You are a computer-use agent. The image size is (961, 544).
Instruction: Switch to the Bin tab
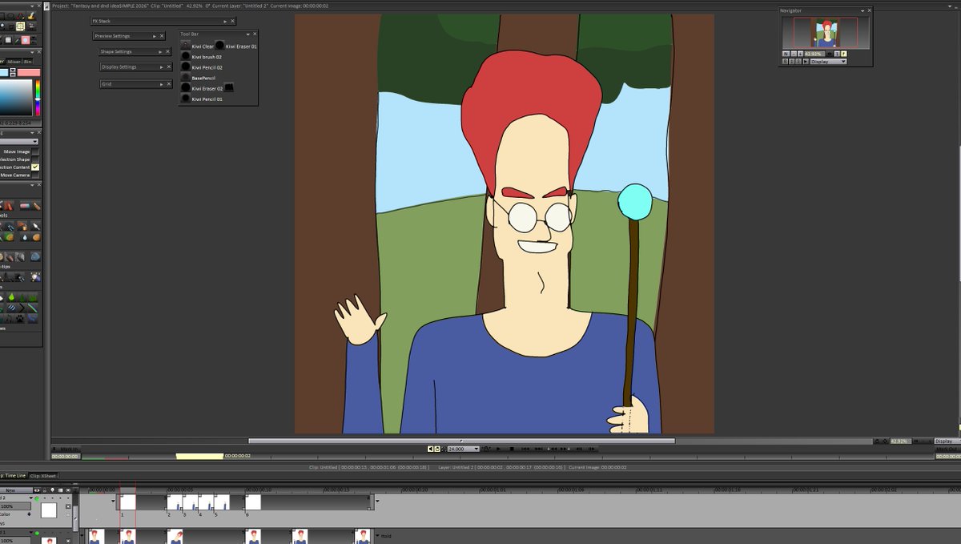tap(28, 62)
